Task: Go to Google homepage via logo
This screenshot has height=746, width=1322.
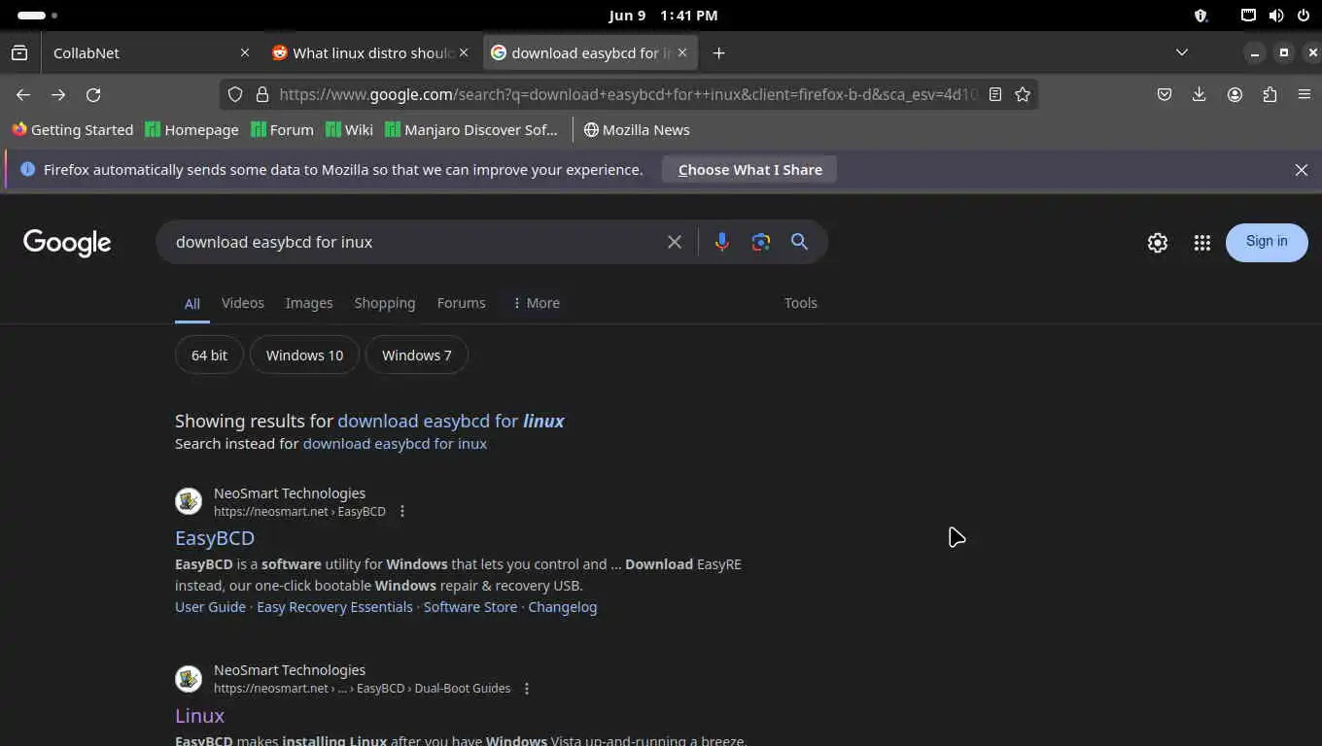Action: 67,243
